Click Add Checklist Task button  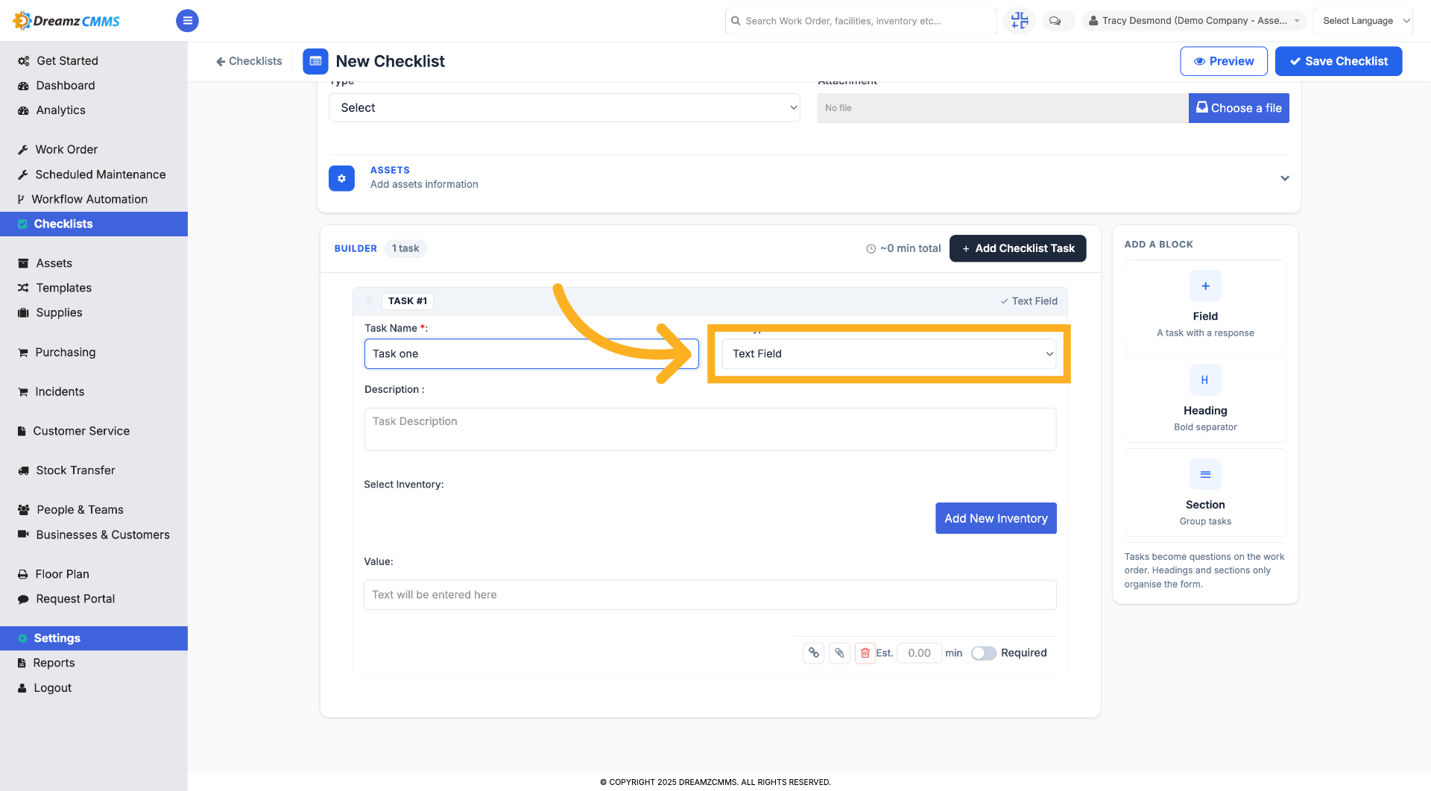click(1017, 248)
